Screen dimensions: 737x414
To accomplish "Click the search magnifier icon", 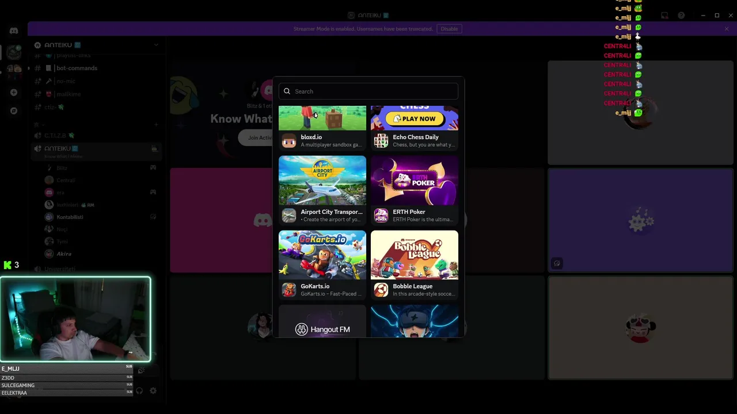I will tap(287, 91).
